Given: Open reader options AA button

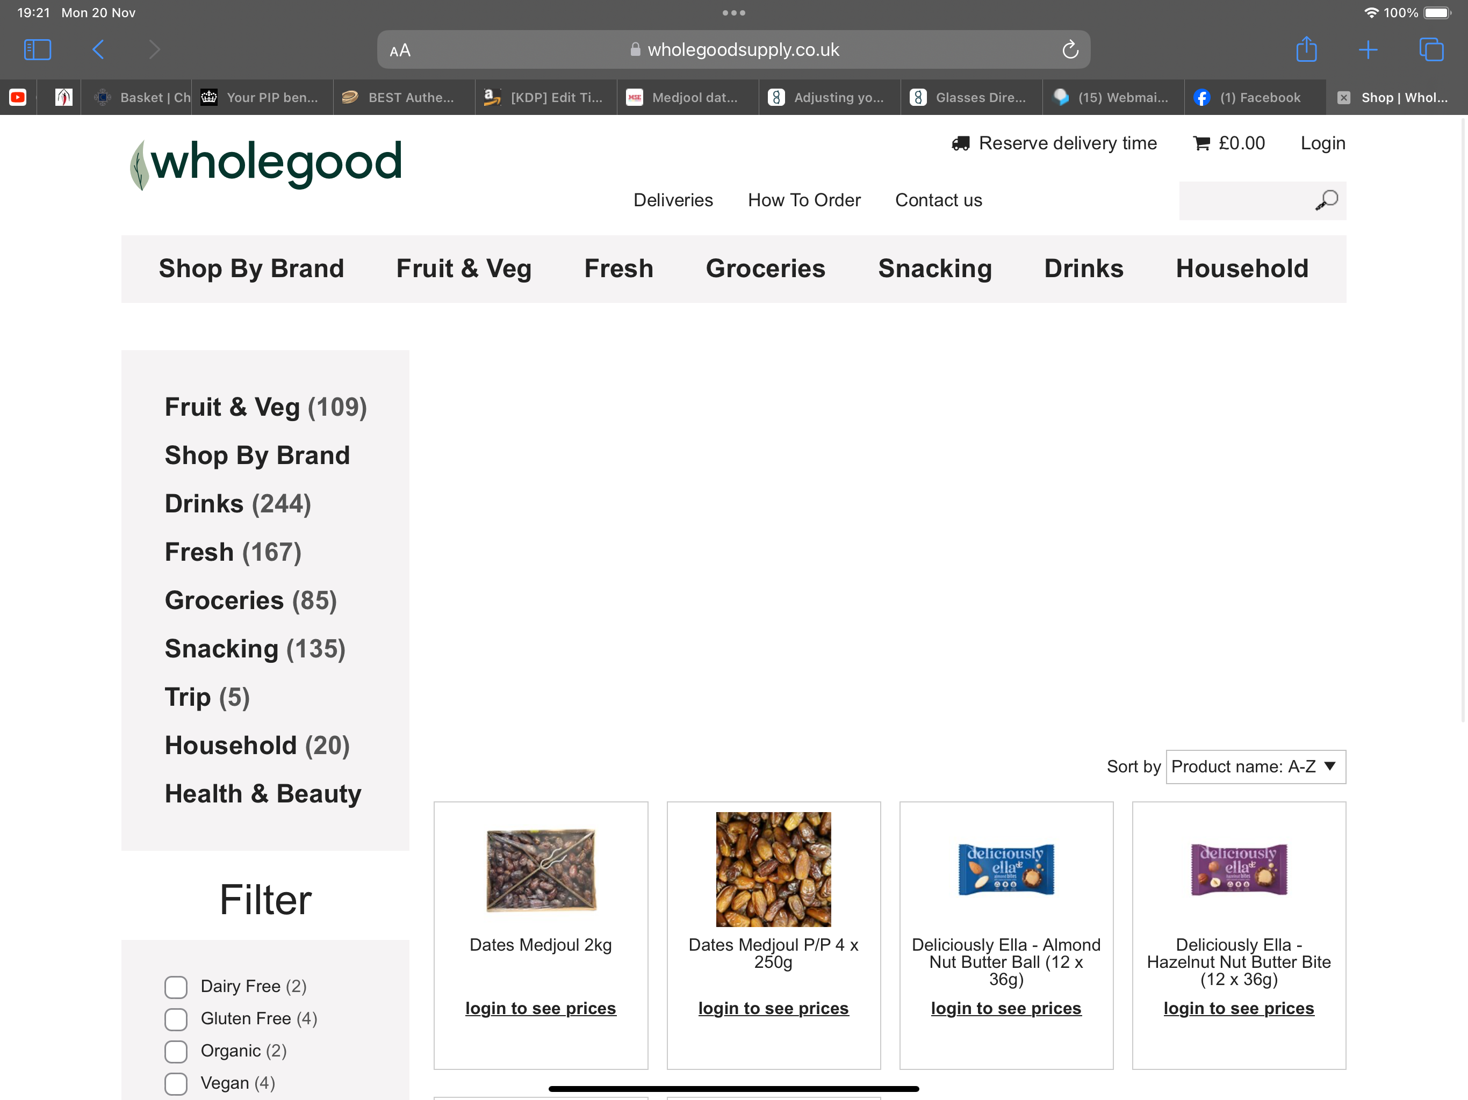Looking at the screenshot, I should pos(400,50).
